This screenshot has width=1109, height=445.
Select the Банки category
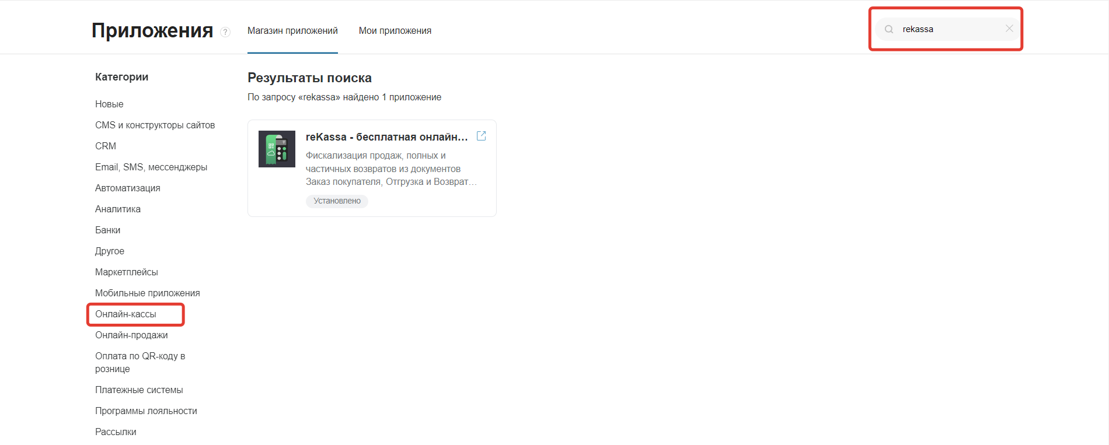(107, 230)
